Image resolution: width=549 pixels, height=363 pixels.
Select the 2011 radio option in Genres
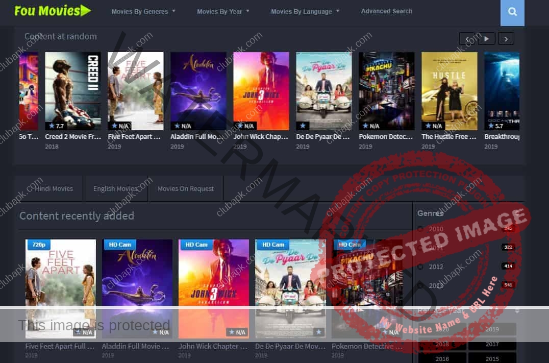[420, 248]
